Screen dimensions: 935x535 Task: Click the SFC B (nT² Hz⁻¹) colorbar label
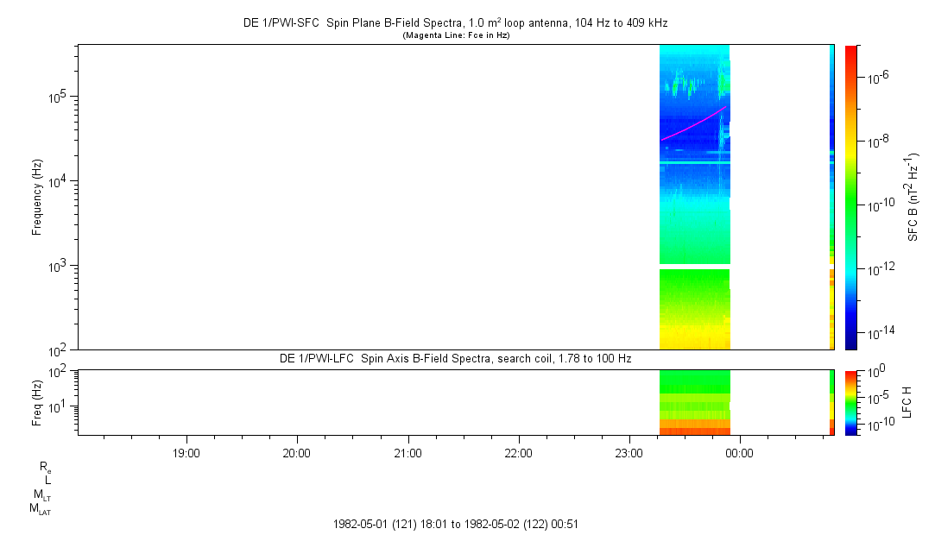(914, 197)
